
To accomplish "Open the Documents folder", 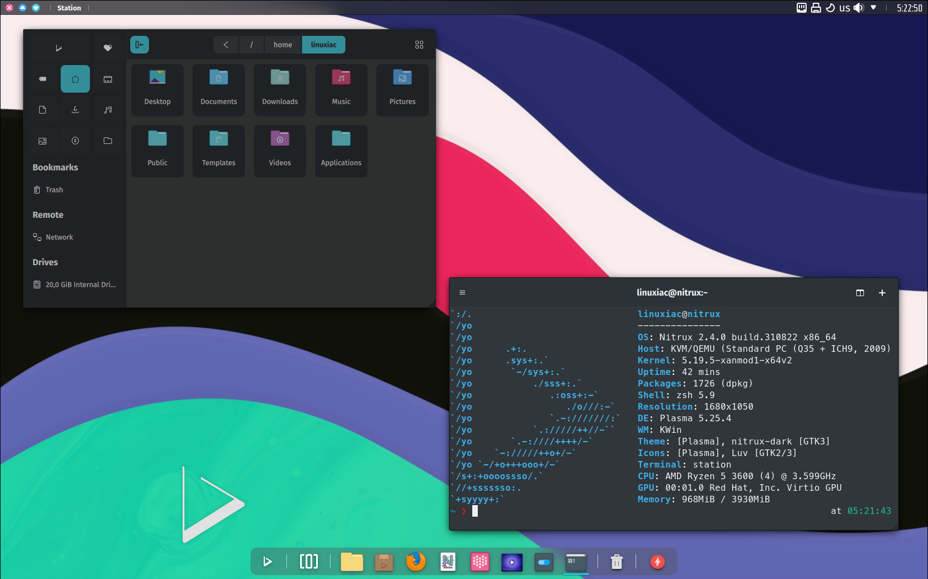I will pyautogui.click(x=218, y=90).
